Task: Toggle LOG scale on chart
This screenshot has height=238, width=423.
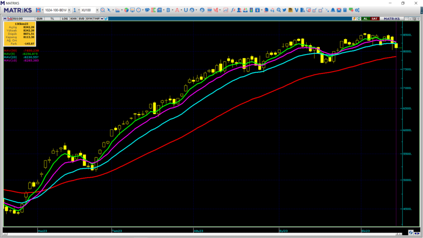Action: pyautogui.click(x=65, y=19)
